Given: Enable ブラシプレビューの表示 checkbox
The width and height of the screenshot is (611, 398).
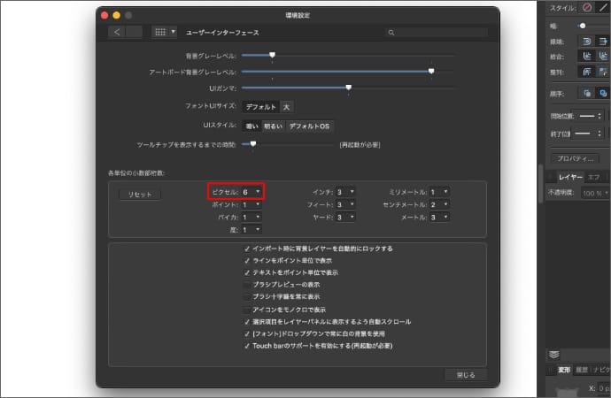Looking at the screenshot, I should [247, 285].
